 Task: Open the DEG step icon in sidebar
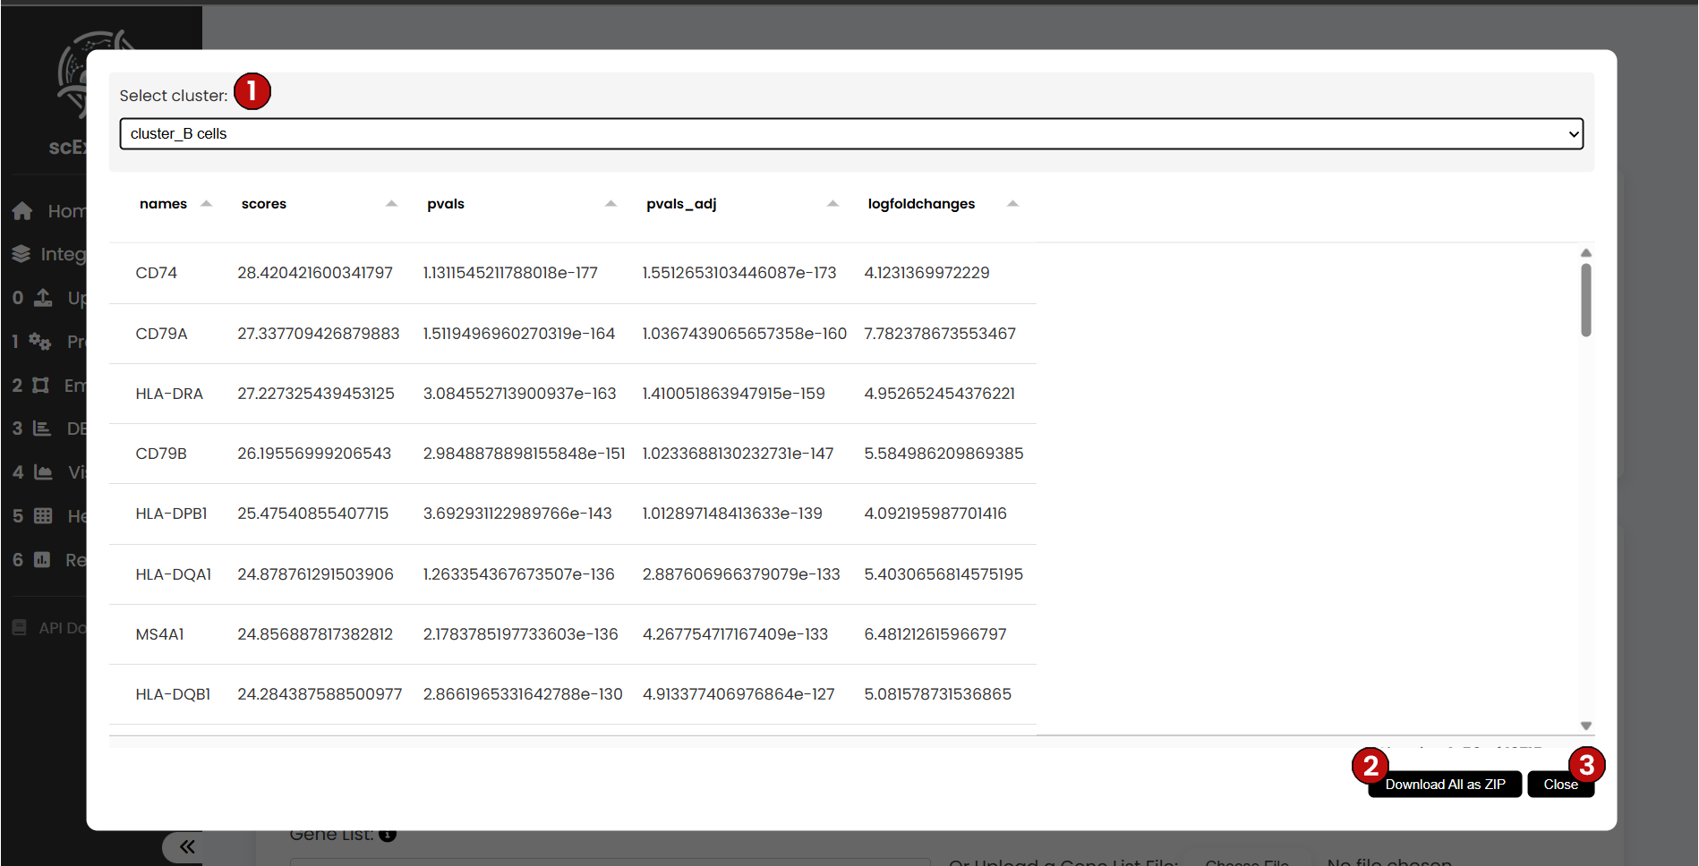tap(41, 429)
